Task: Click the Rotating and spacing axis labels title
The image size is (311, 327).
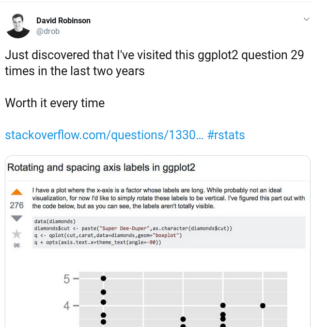Action: tap(101, 167)
